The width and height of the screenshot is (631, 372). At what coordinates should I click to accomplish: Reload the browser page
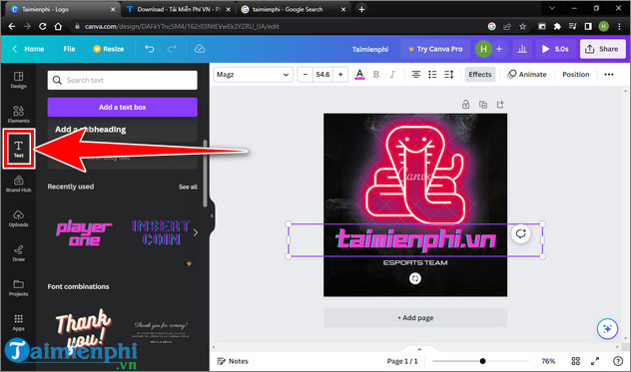(42, 27)
